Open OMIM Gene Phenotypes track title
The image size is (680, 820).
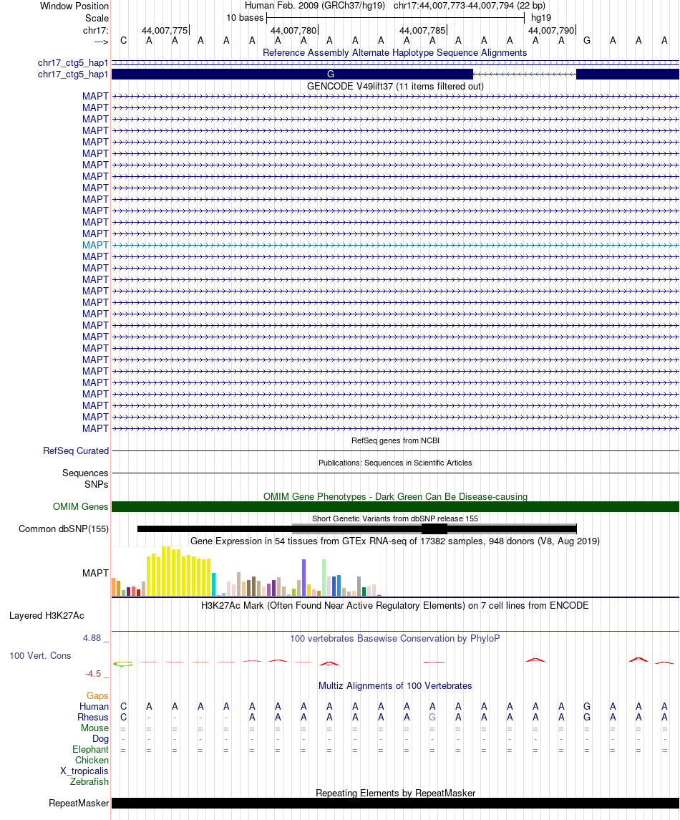click(x=395, y=497)
